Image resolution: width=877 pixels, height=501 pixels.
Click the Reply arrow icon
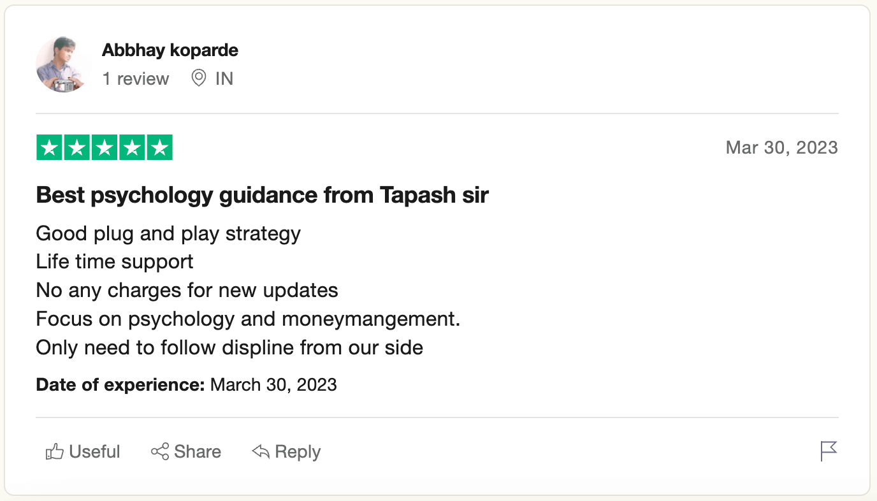pos(261,452)
